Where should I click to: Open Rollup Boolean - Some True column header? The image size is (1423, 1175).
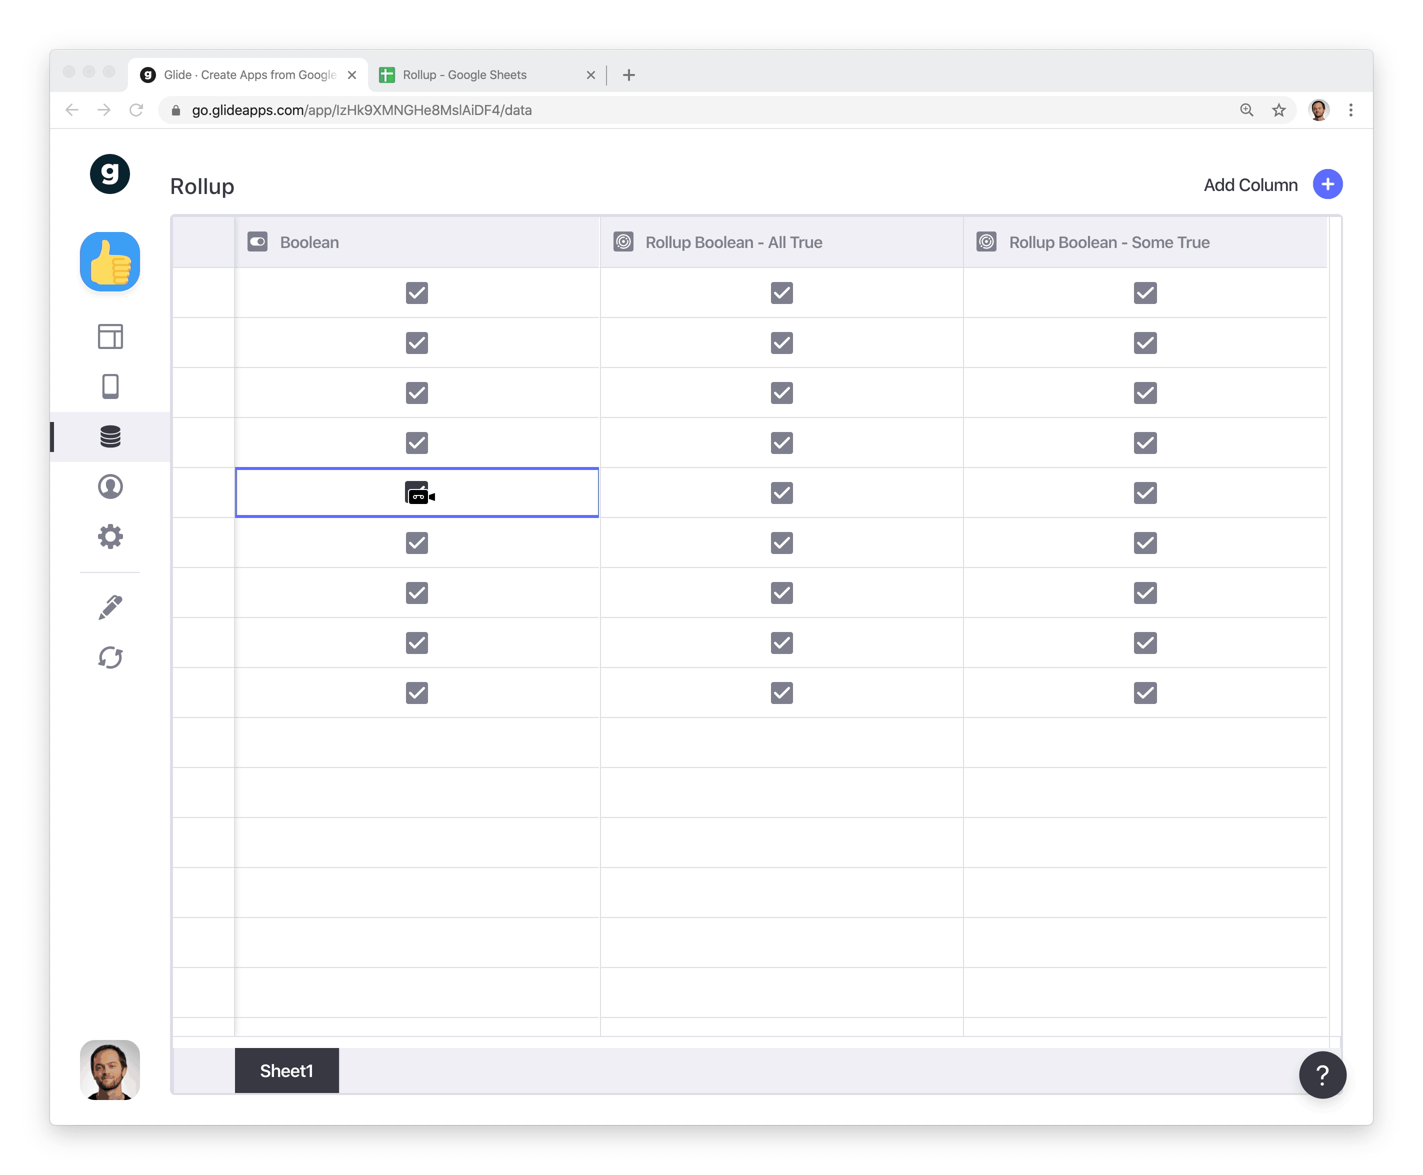coord(1108,242)
